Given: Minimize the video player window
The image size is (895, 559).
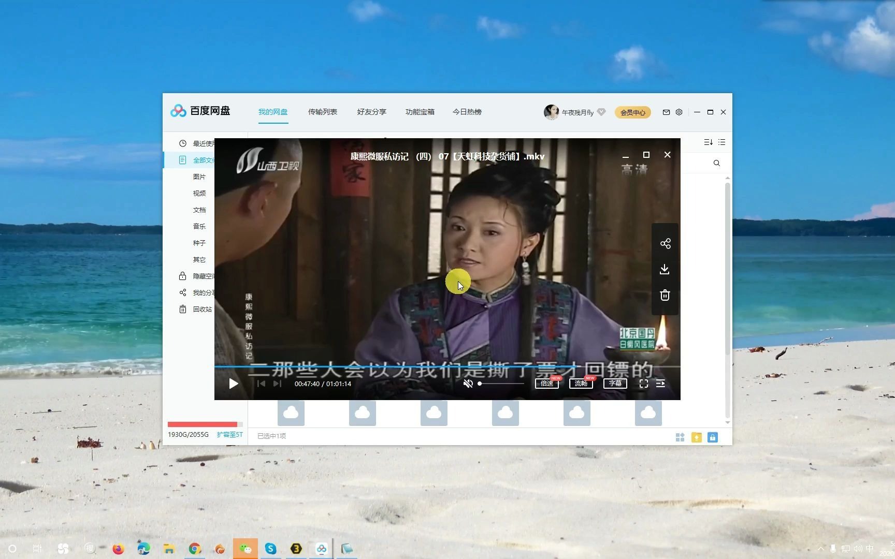Looking at the screenshot, I should tap(626, 156).
